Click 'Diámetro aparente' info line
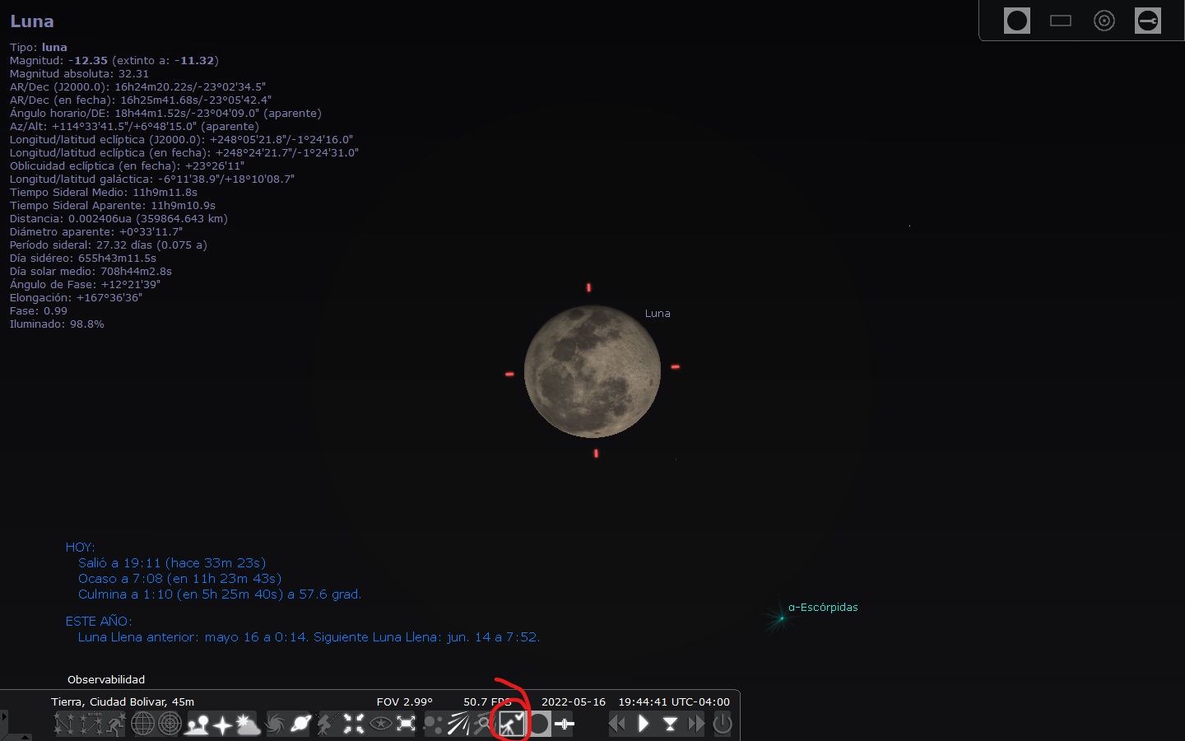 96,231
